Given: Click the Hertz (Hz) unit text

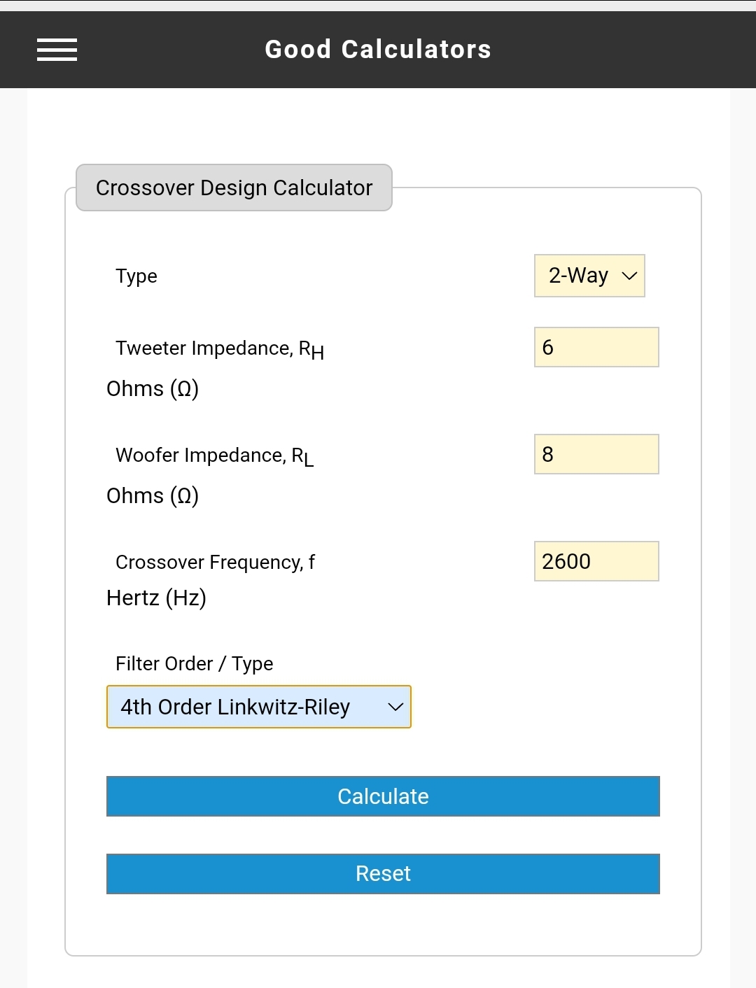Looking at the screenshot, I should pyautogui.click(x=157, y=598).
